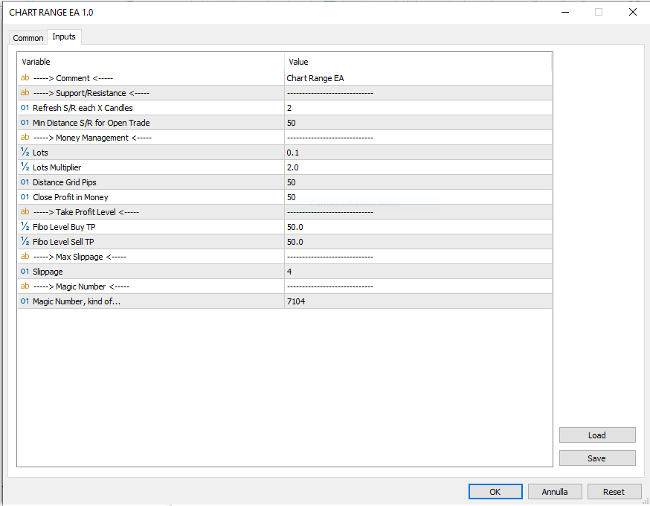Image resolution: width=650 pixels, height=506 pixels.
Task: Click the integer icon beside Magic Number, kind of...
Action: click(25, 301)
